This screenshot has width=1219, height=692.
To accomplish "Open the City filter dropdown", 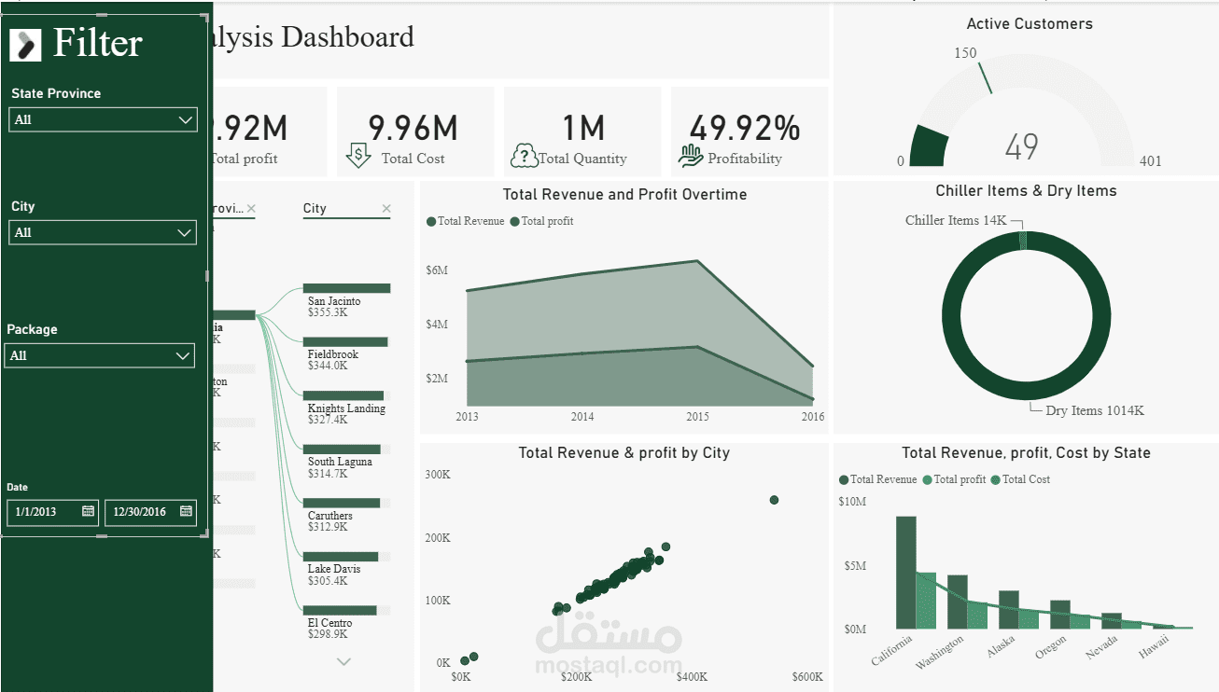I will tap(103, 232).
